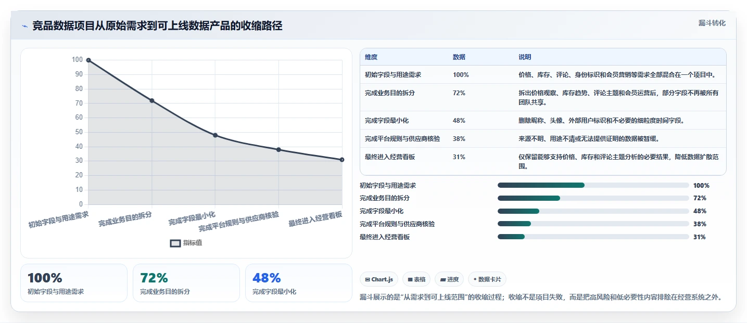This screenshot has width=747, height=323.
Task: Click the 72% 完成业务目的拆分 card
Action: pyautogui.click(x=186, y=283)
